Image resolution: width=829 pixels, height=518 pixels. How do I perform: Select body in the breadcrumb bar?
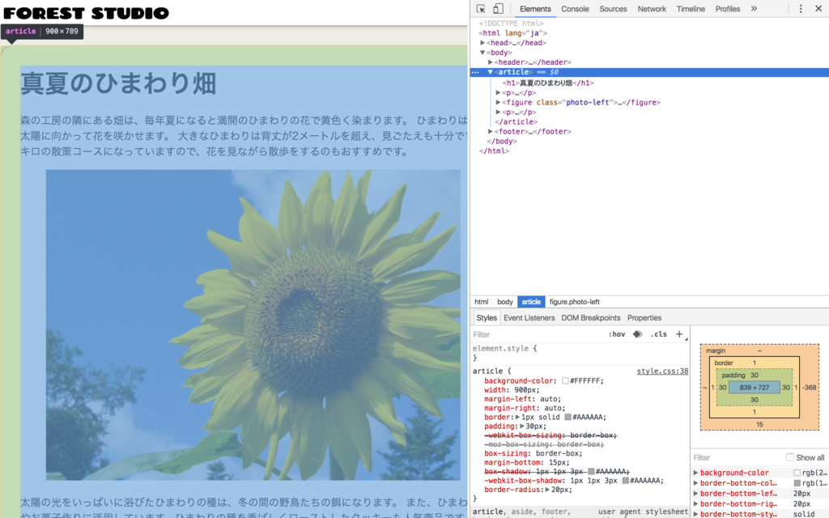click(x=504, y=301)
